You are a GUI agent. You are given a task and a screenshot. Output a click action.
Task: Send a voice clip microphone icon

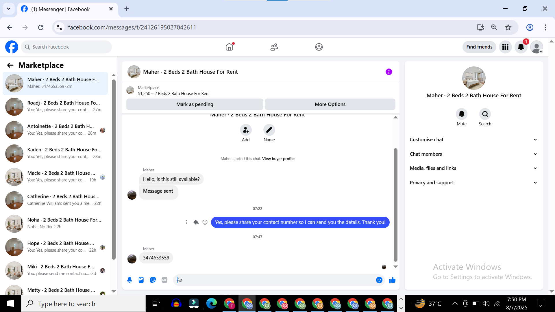coord(129,280)
